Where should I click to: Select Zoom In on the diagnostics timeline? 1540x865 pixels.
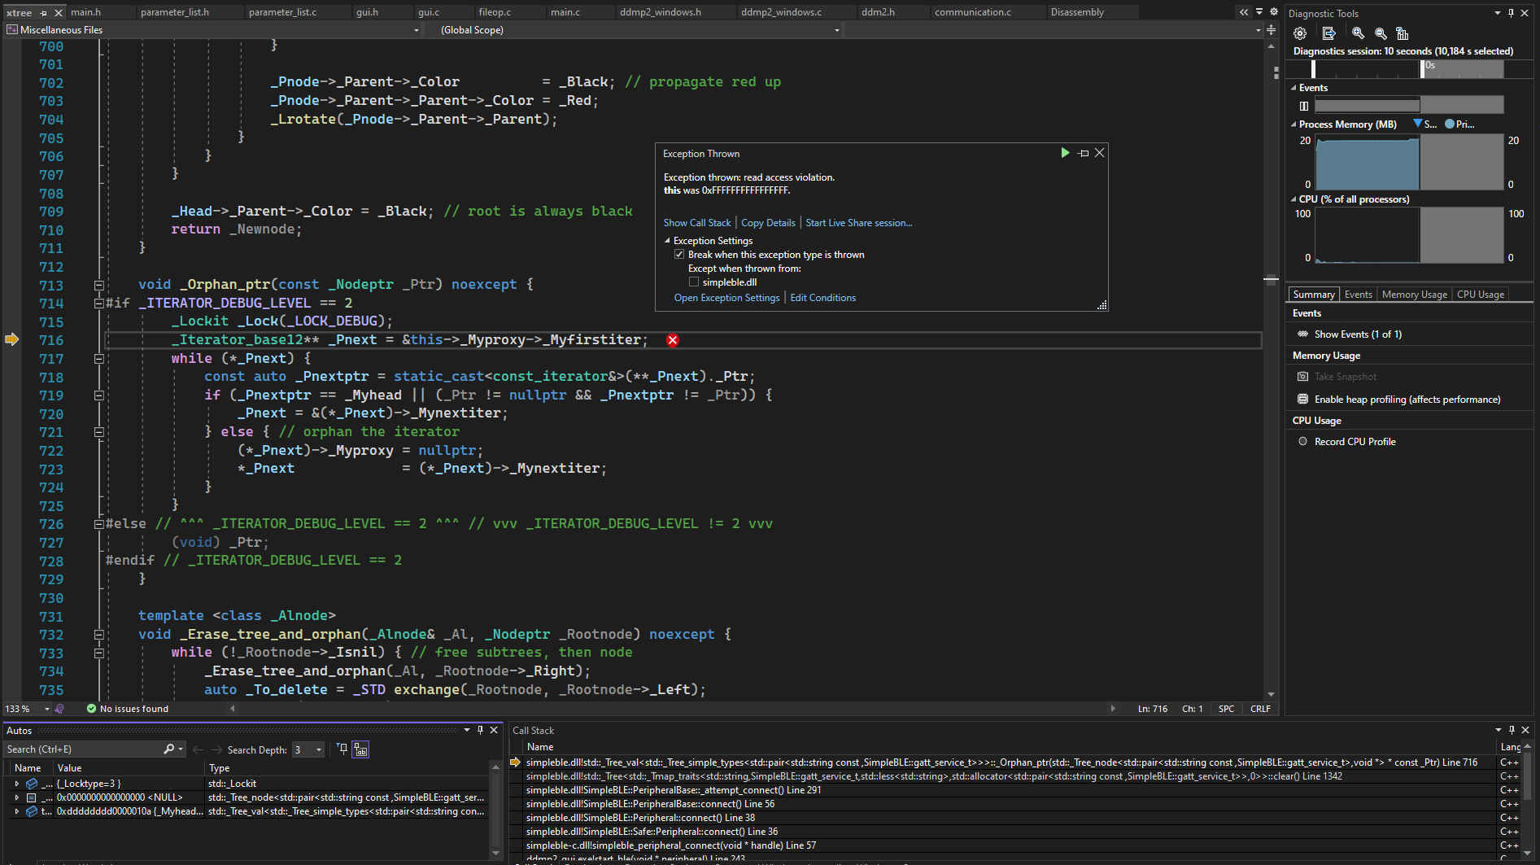pyautogui.click(x=1357, y=33)
